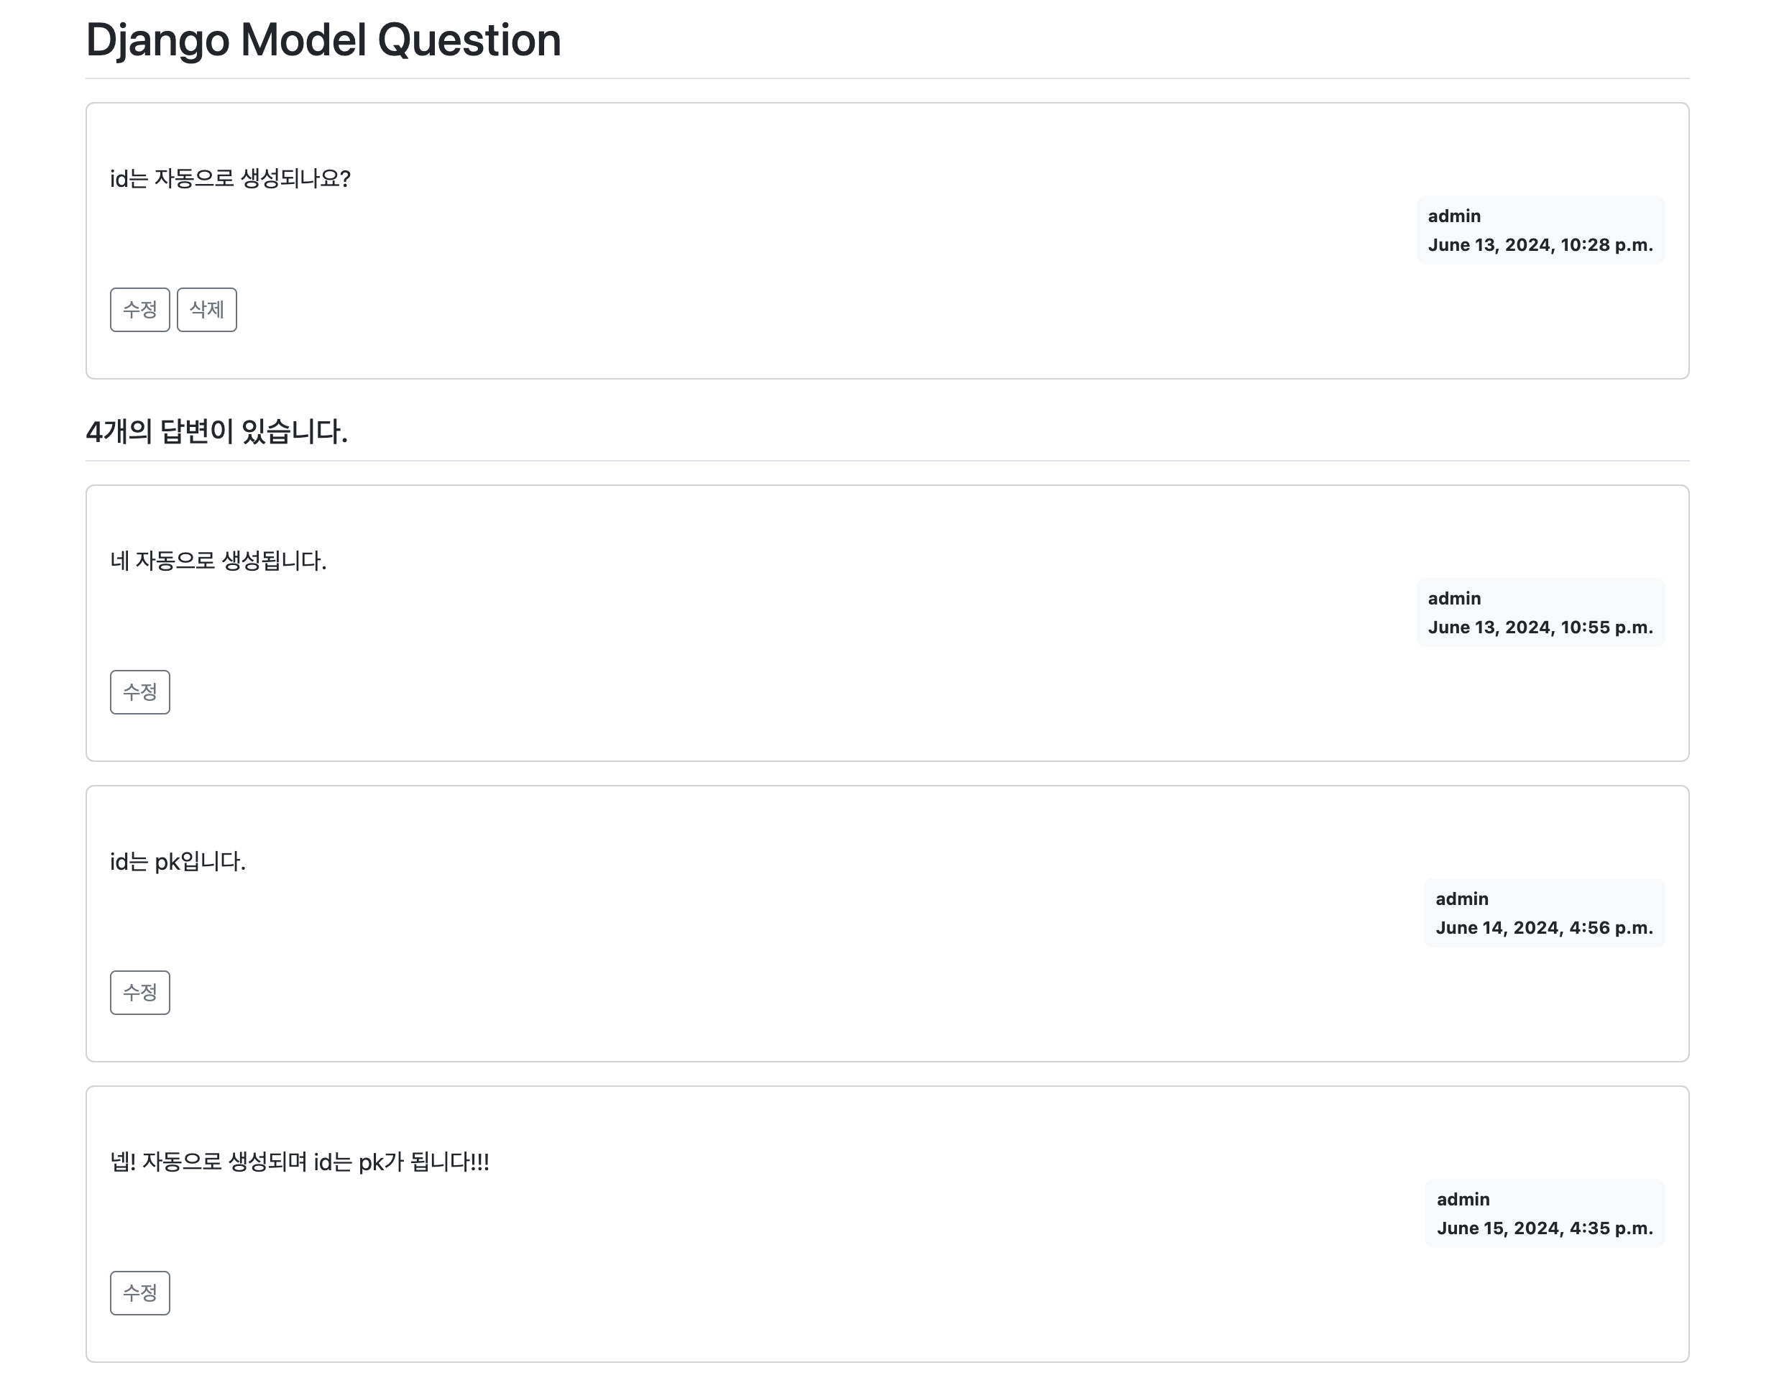Click the admin label on the question
Screen dimensions: 1784x1383
click(1454, 216)
